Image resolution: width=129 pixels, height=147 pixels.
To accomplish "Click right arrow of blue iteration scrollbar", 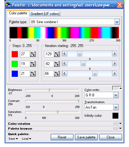I will [x=114, y=73].
